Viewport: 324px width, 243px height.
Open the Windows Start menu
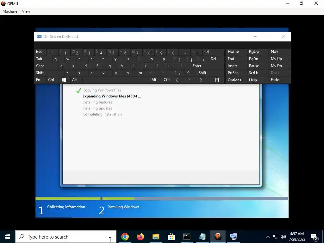click(x=8, y=237)
